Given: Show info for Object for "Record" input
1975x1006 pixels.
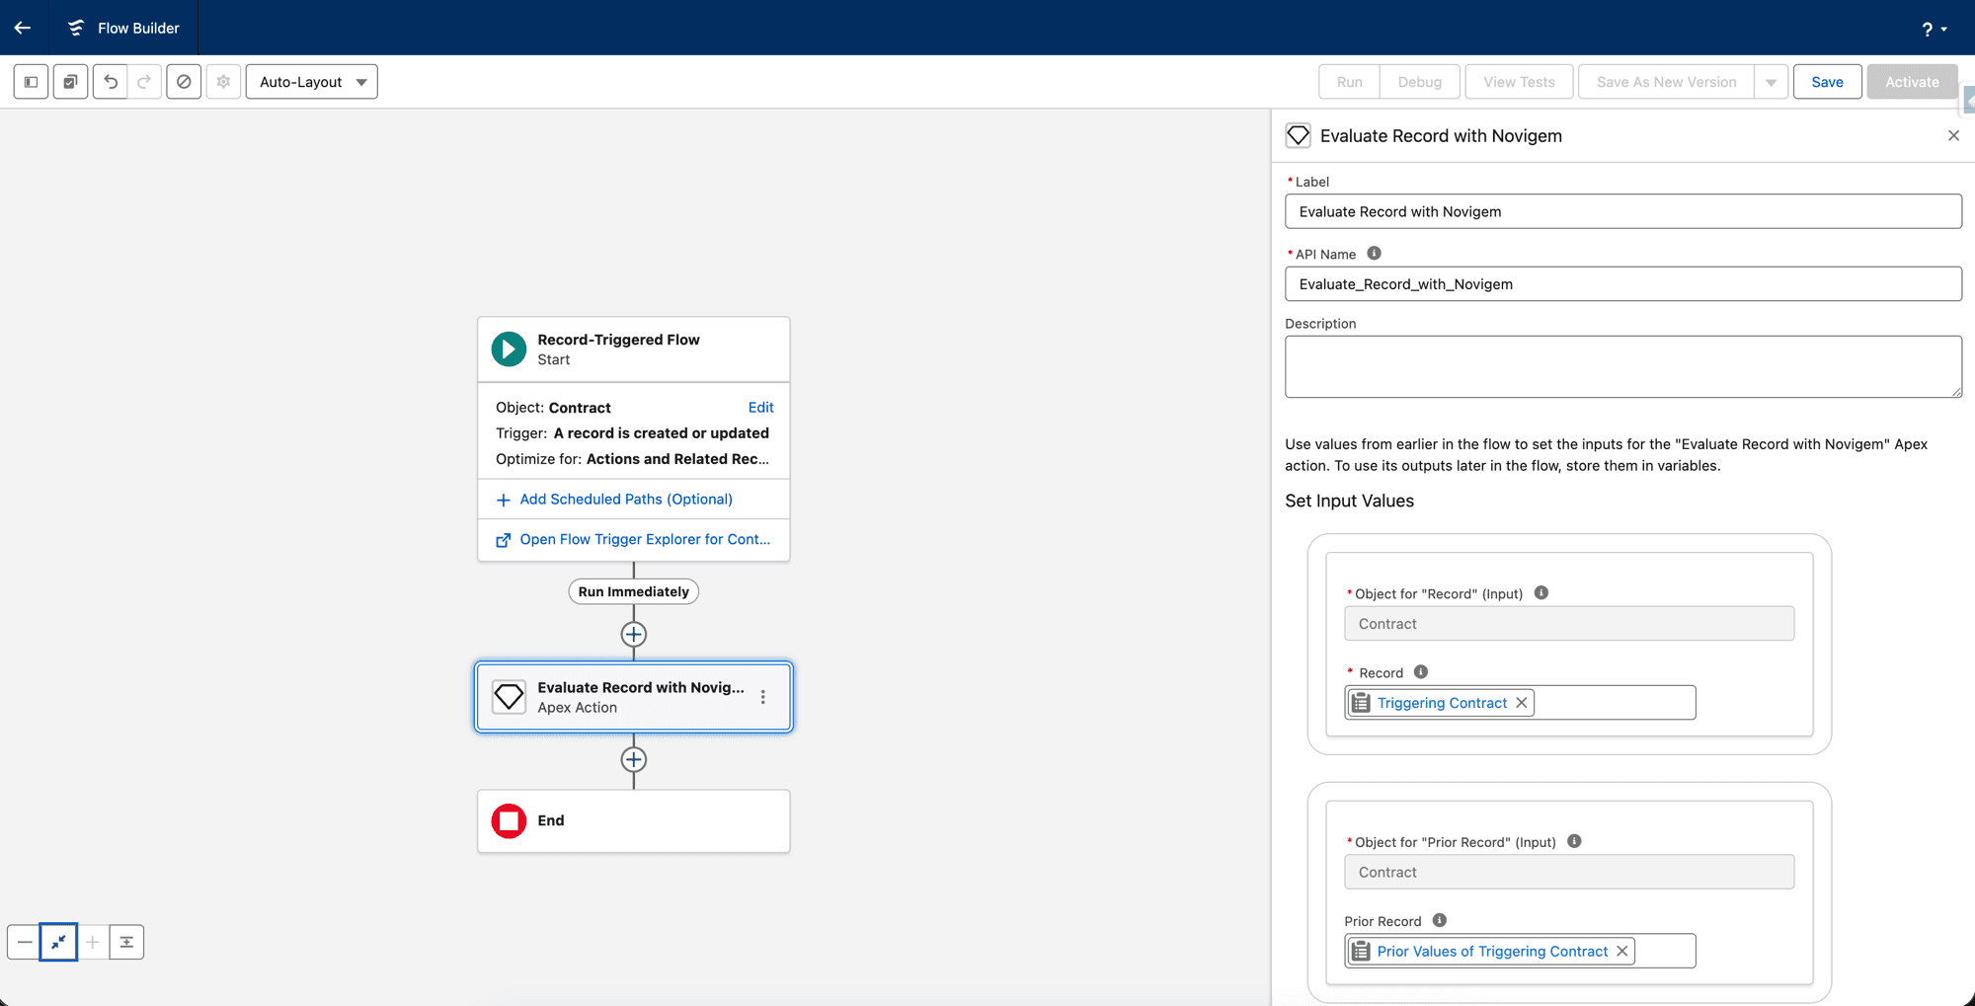Looking at the screenshot, I should click(1541, 592).
